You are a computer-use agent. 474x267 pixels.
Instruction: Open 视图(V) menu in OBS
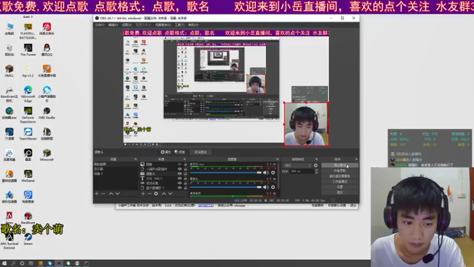(x=127, y=25)
